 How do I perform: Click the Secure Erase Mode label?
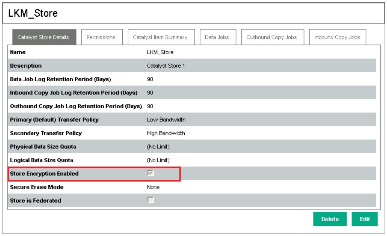(37, 187)
